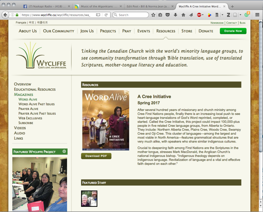Open the hamburger menu icon
The height and width of the screenshot is (212, 263).
(x=257, y=15)
